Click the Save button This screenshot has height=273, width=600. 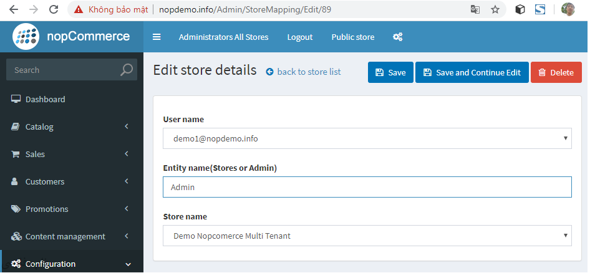click(x=390, y=72)
